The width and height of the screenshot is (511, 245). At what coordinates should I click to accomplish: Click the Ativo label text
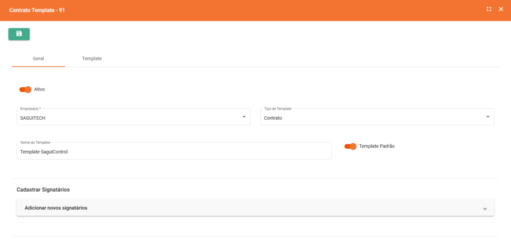(x=39, y=89)
